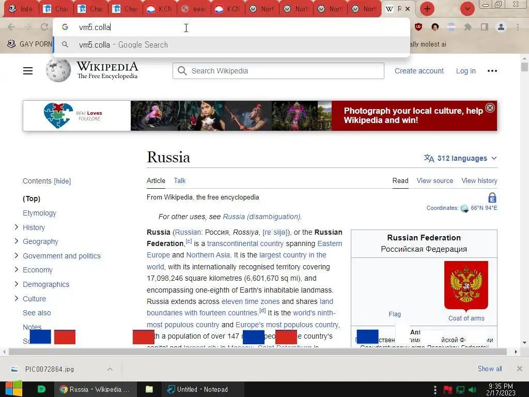Expand the Geography contents section

tap(16, 241)
